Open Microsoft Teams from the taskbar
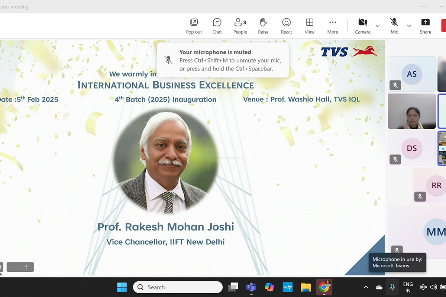446x297 pixels. tap(251, 287)
